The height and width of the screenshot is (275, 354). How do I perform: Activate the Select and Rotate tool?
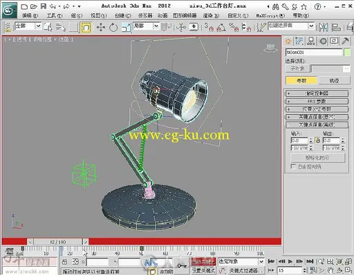pos(113,27)
